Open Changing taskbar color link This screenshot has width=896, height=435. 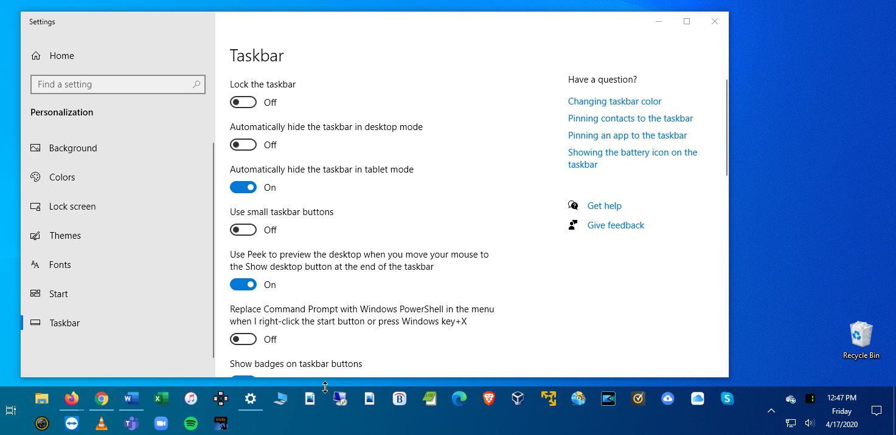coord(614,101)
